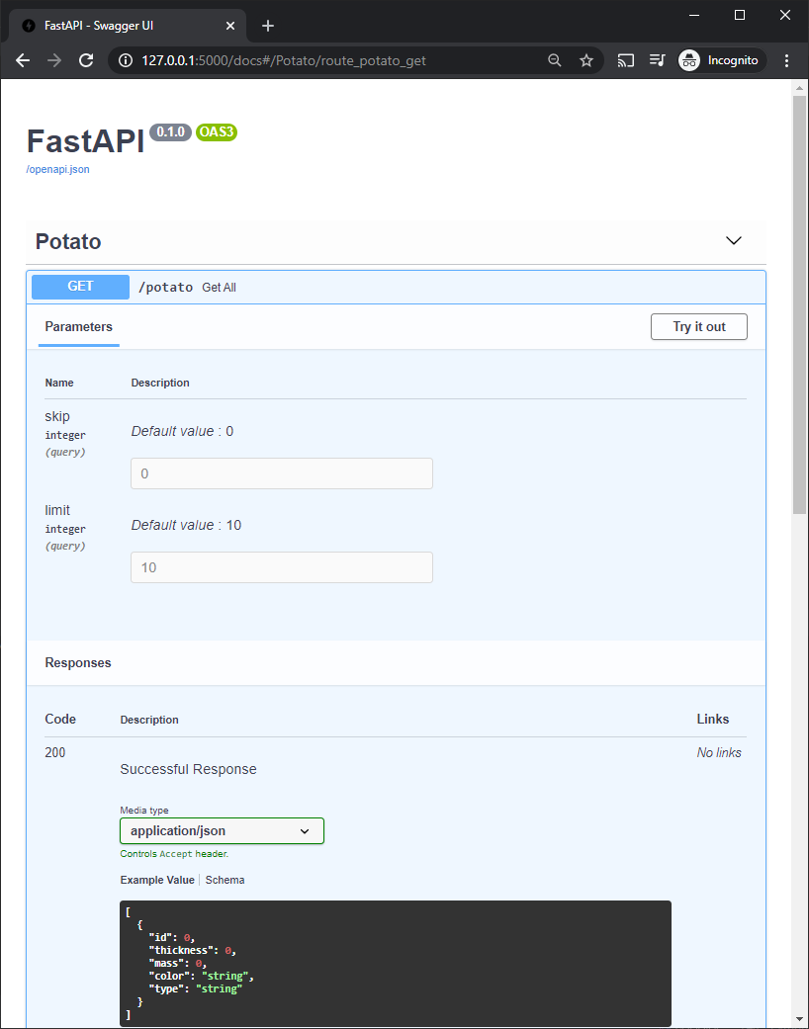Image resolution: width=809 pixels, height=1029 pixels.
Task: Click the No links text
Action: pyautogui.click(x=719, y=752)
